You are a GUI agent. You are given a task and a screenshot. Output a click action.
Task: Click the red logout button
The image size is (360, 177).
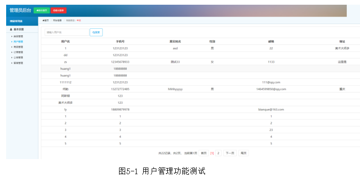pyautogui.click(x=59, y=10)
